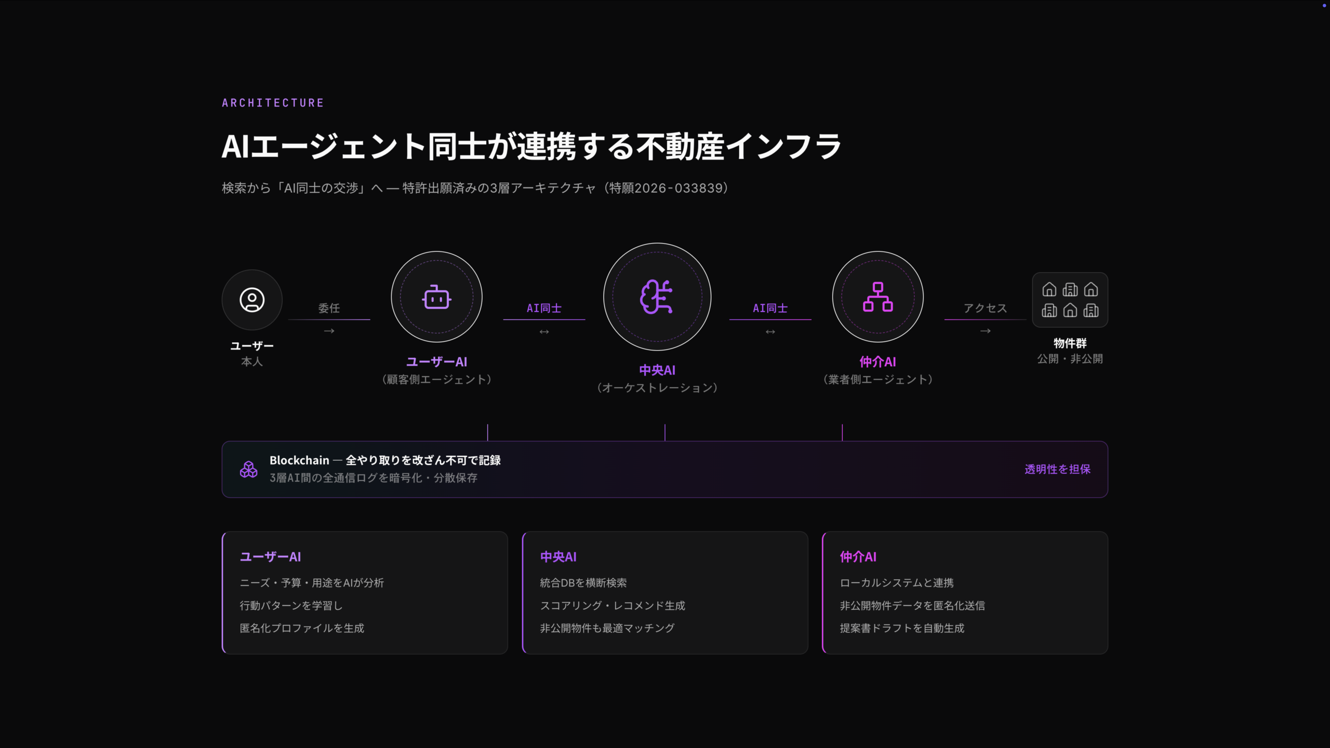Click the ユーザーAI robot icon
The image size is (1330, 748).
[436, 297]
